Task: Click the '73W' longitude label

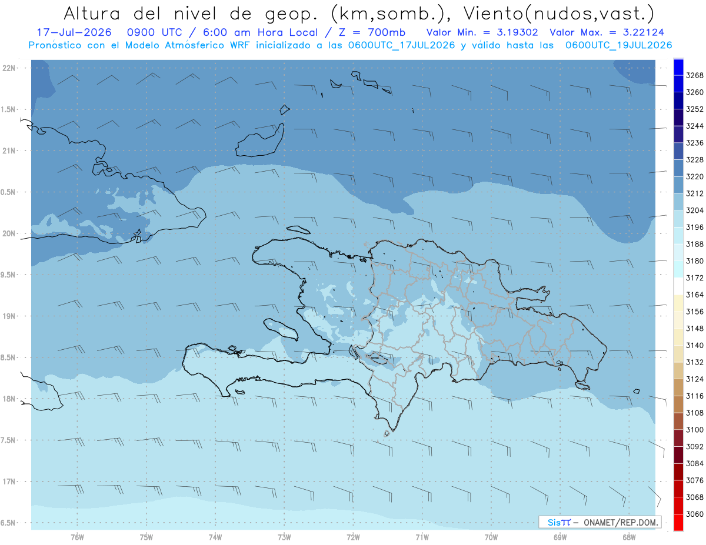Action: click(284, 537)
